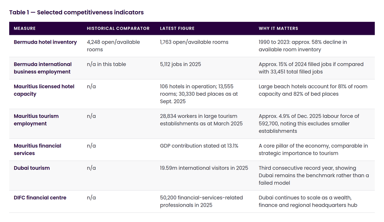Select the 'DIFC financial centre' row label

click(x=40, y=198)
